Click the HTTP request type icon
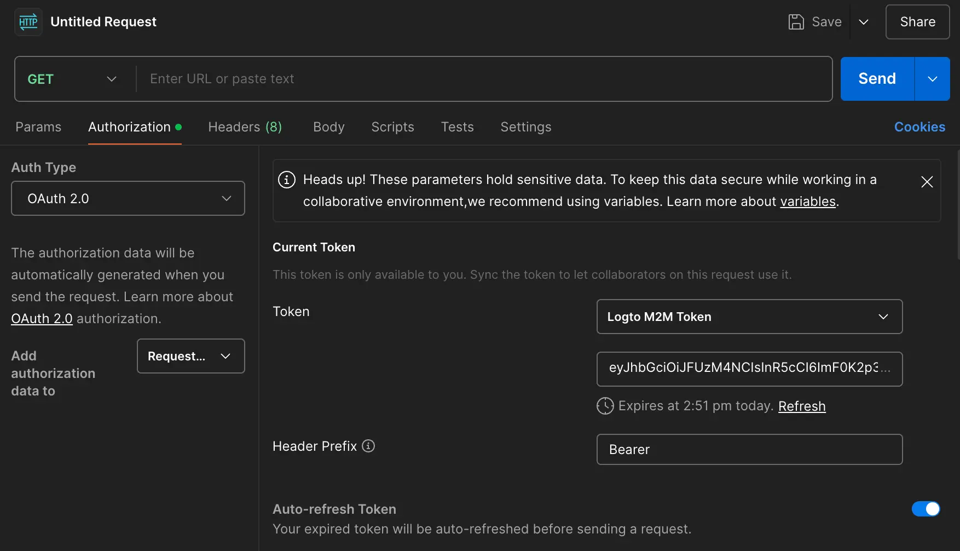Viewport: 960px width, 551px height. click(28, 22)
